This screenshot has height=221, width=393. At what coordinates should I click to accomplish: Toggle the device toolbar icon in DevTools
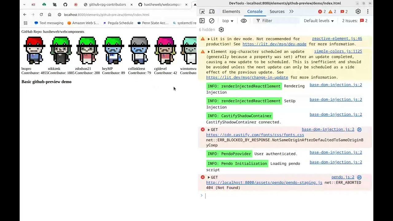(212, 11)
